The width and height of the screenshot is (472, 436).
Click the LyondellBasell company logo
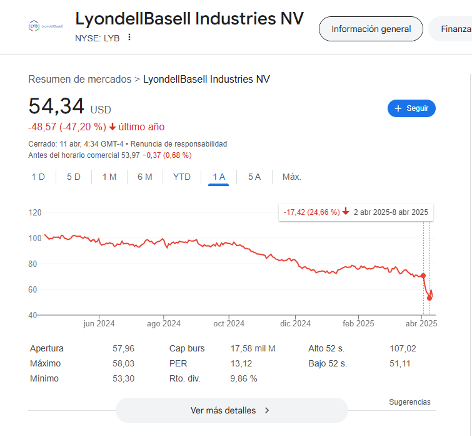tap(46, 26)
